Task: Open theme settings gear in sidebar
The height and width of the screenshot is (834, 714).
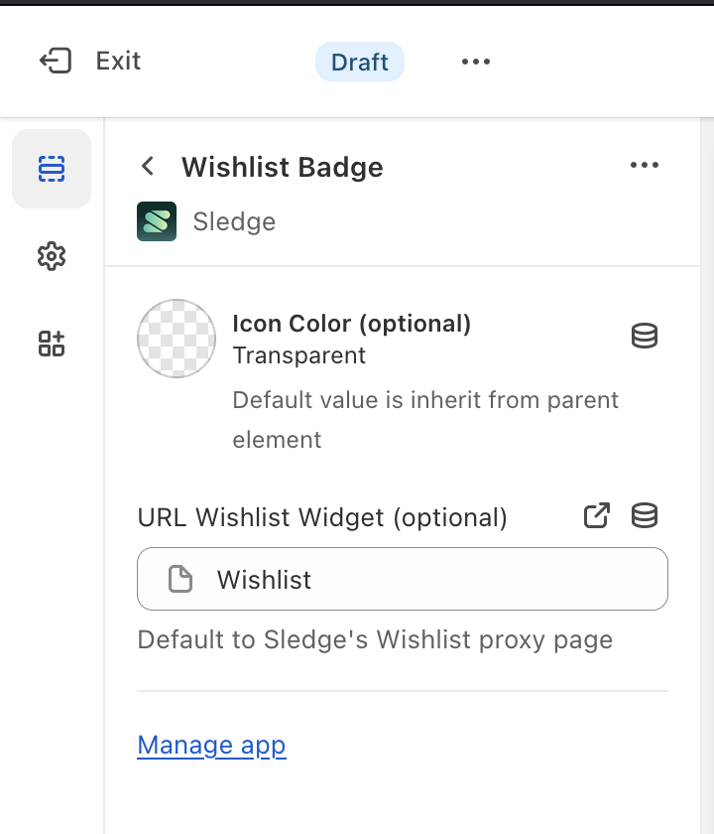Action: [52, 256]
